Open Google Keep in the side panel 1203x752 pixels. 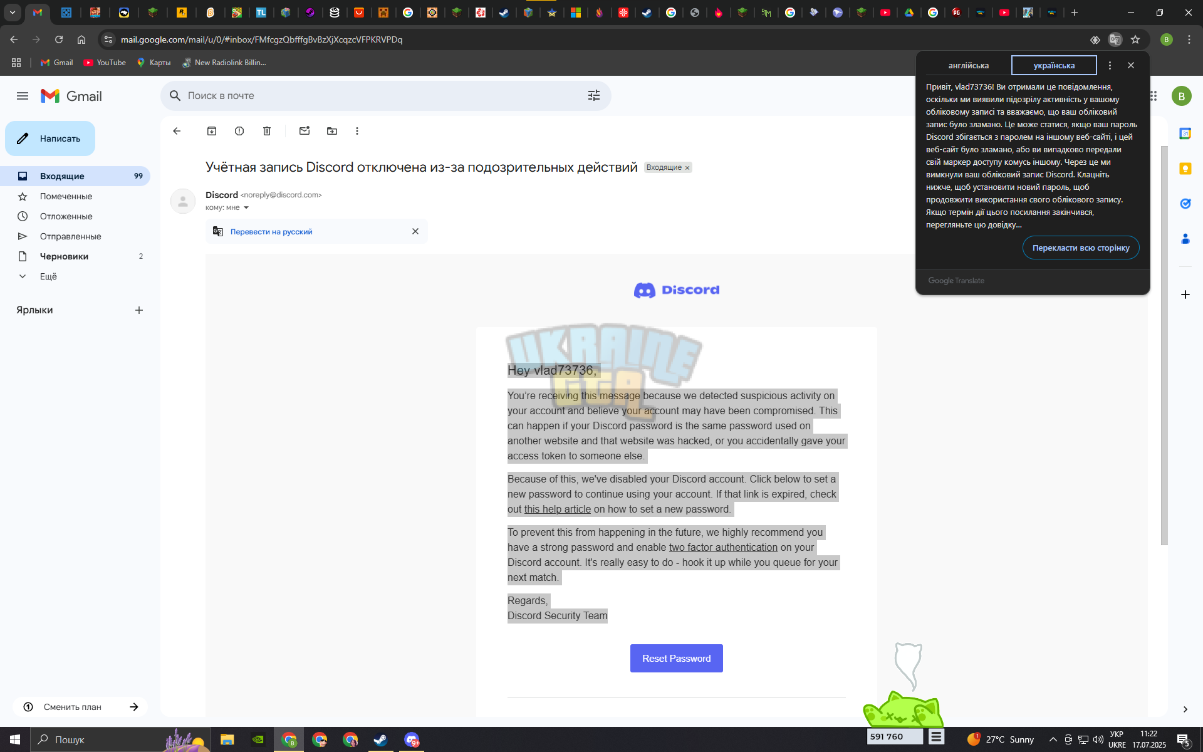[1185, 169]
